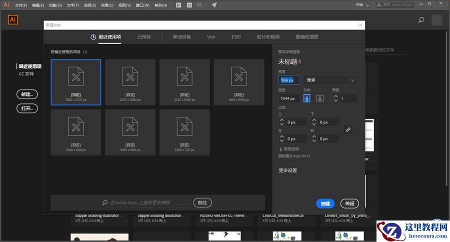Select portrait orientation icon

(307, 98)
